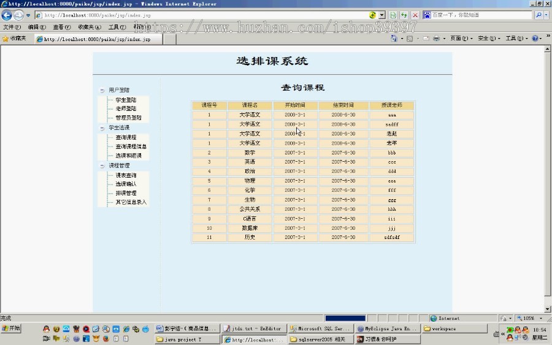This screenshot has width=552, height=345.
Task: Open the 编辑 menu
Action: (37, 27)
